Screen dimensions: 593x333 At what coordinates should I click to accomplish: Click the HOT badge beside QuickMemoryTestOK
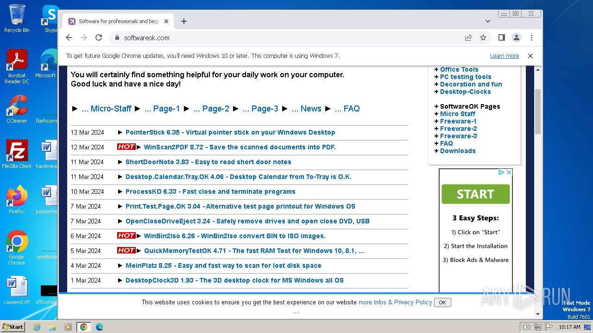126,250
